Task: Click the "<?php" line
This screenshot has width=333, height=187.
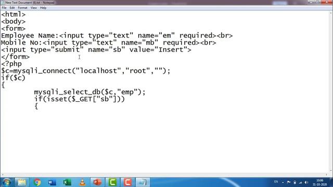Action: point(11,64)
